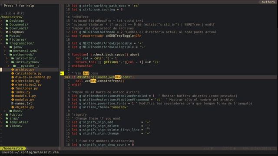The height and width of the screenshot is (156, 278).
Task: Click the Downloads folder icon
Action: pyautogui.click(x=7, y=28)
